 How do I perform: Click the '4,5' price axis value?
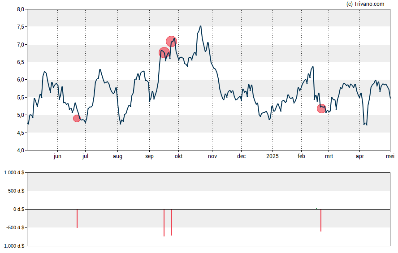[21, 133]
